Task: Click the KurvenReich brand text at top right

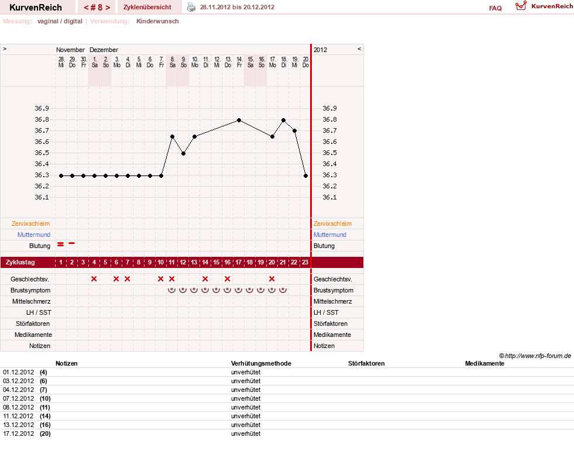Action: pos(552,6)
